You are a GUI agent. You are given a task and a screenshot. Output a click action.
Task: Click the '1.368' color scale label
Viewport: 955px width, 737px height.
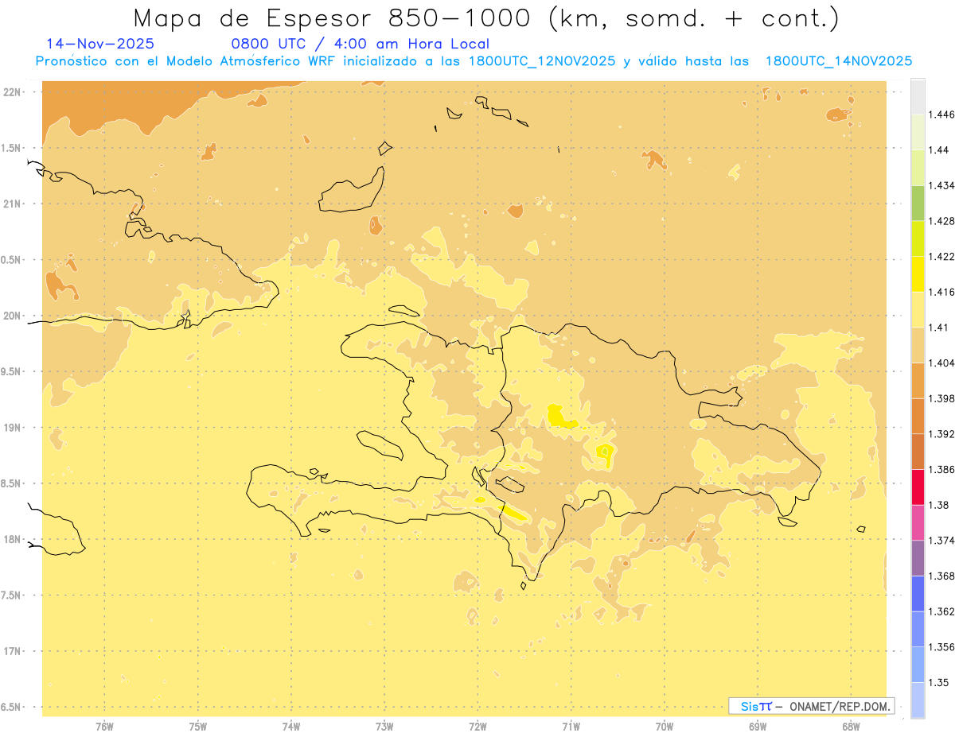click(x=941, y=576)
